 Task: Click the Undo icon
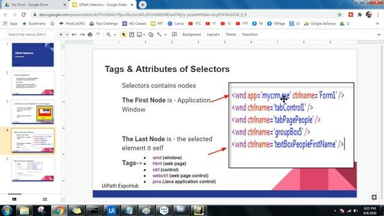(74, 35)
